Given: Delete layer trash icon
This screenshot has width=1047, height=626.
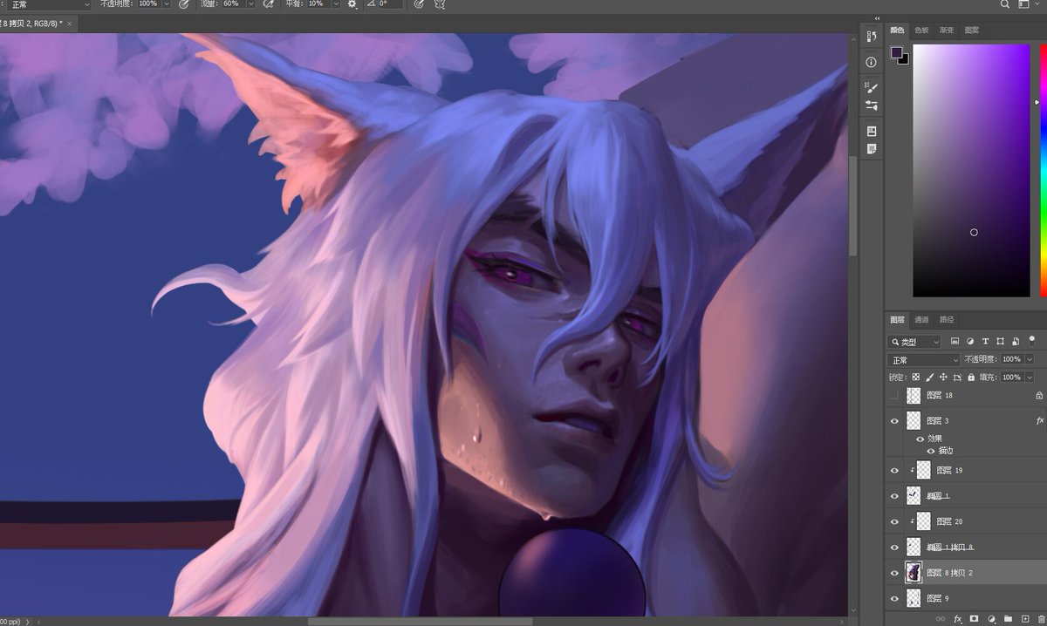Looking at the screenshot, I should coord(1041,618).
